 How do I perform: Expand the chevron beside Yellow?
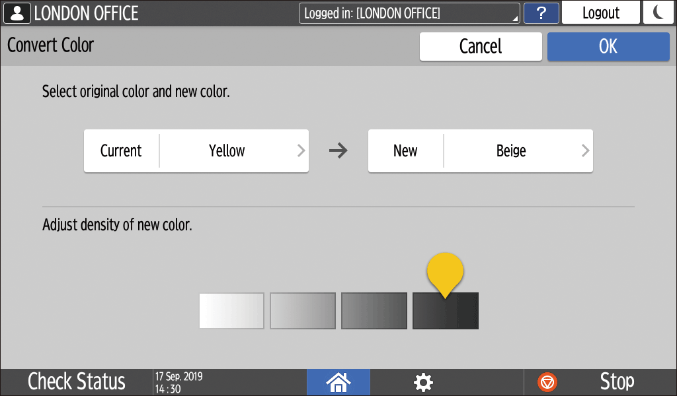point(301,151)
